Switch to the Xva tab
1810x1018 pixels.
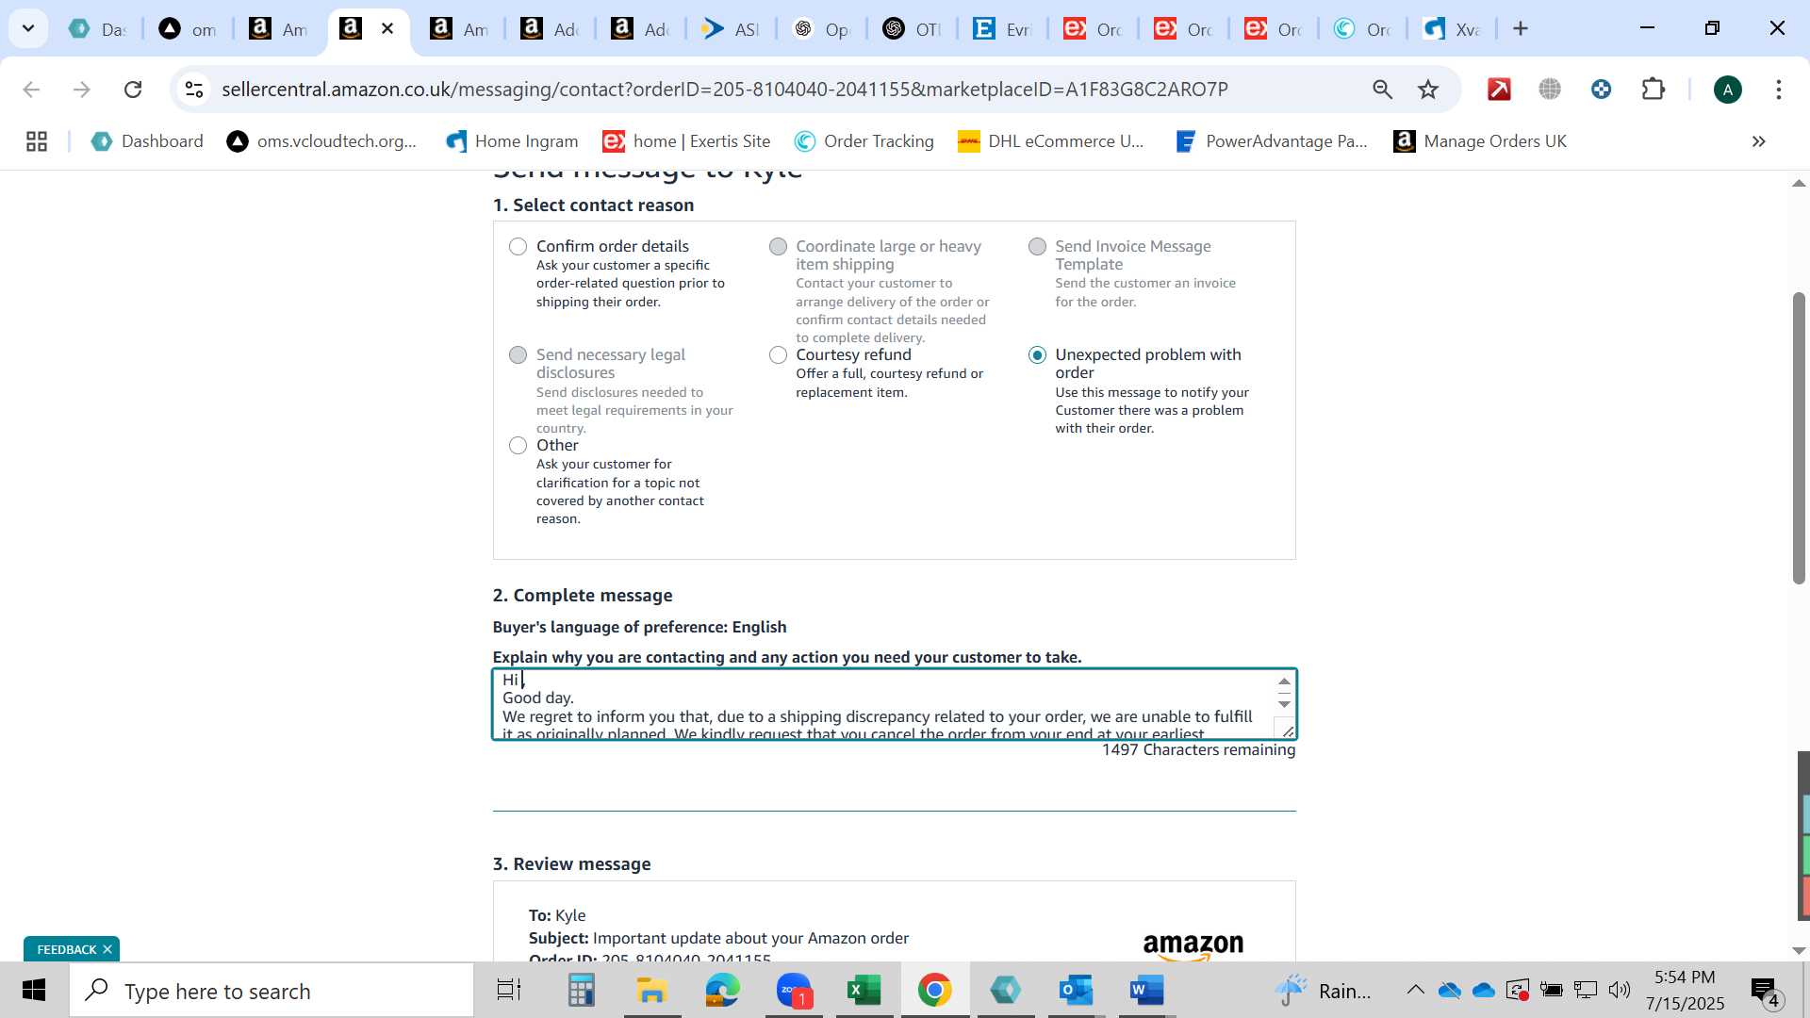(1454, 29)
